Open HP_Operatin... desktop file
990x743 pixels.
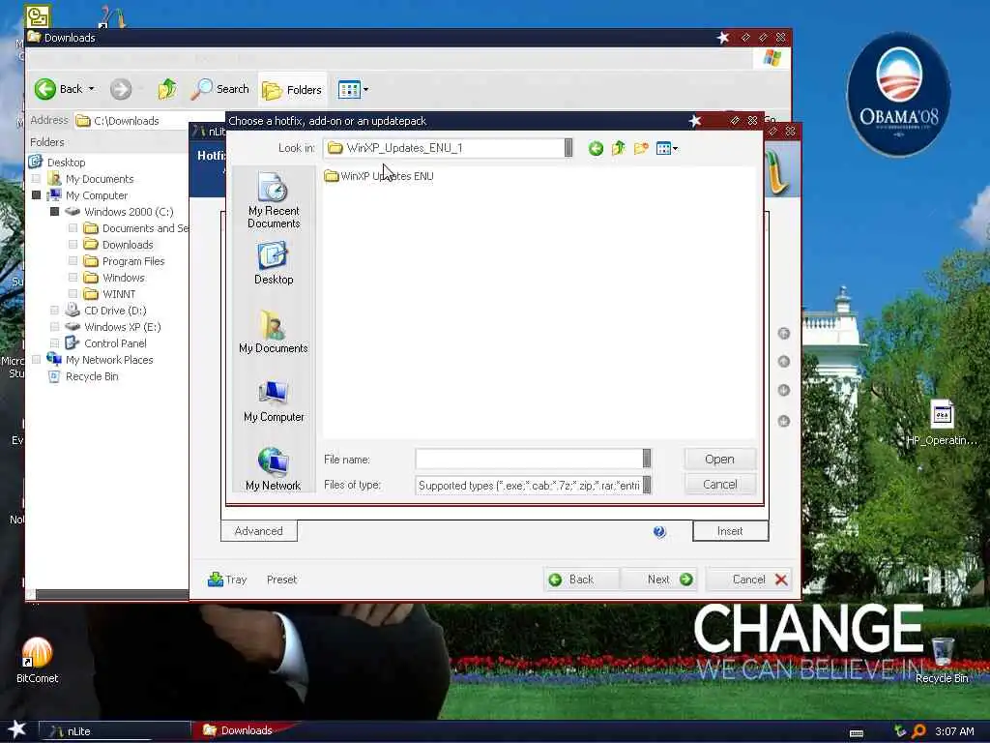coord(942,423)
